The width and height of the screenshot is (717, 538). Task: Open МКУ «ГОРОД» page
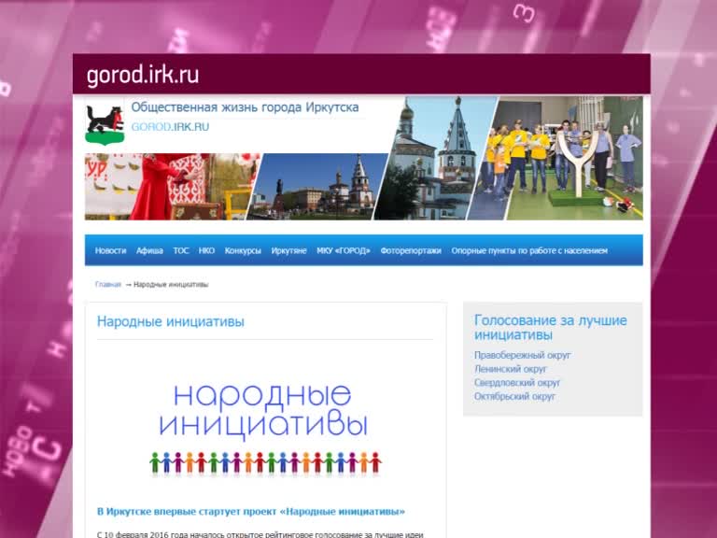344,250
